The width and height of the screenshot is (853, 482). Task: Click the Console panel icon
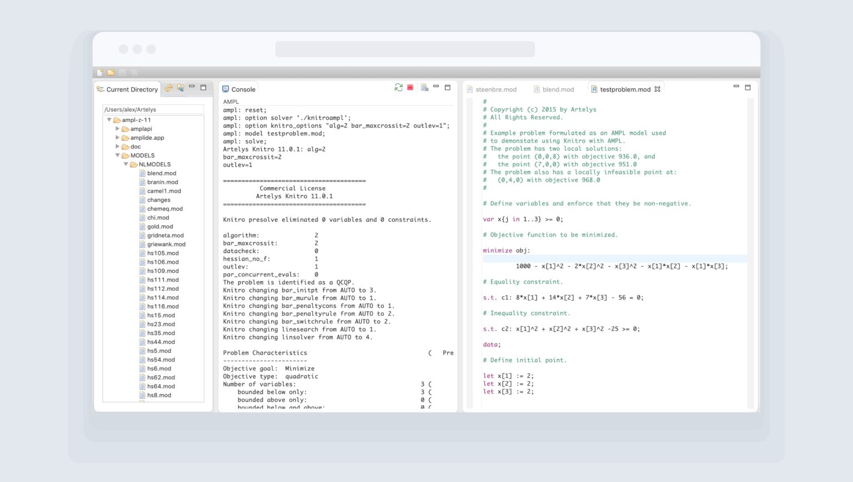pos(225,88)
